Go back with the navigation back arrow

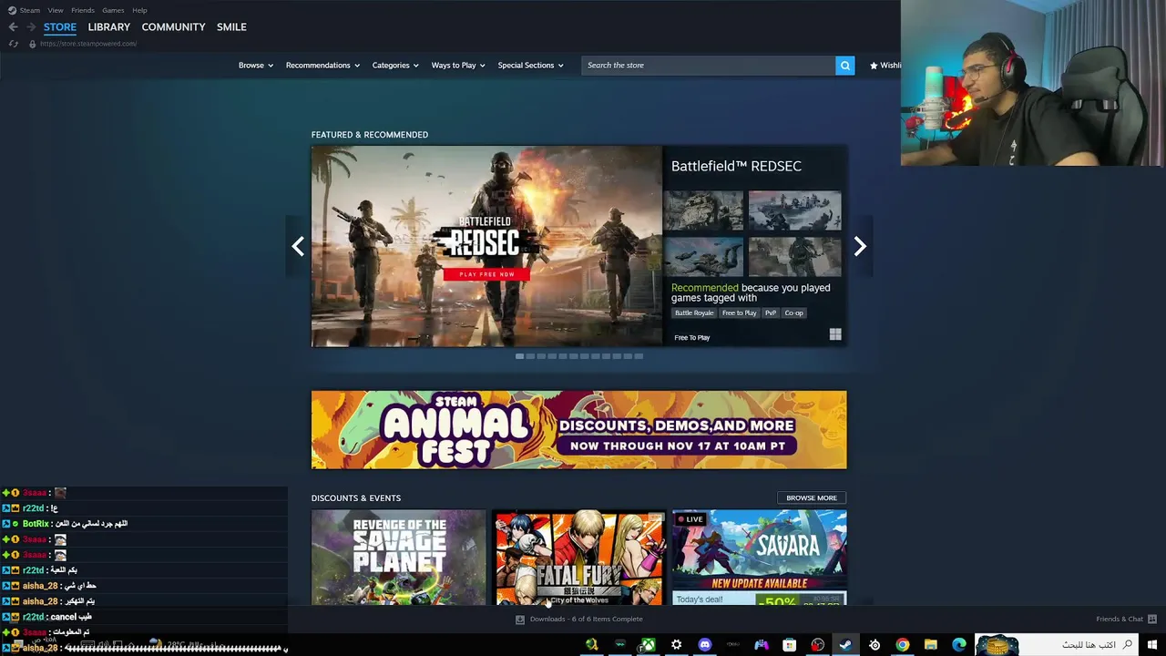coord(13,27)
